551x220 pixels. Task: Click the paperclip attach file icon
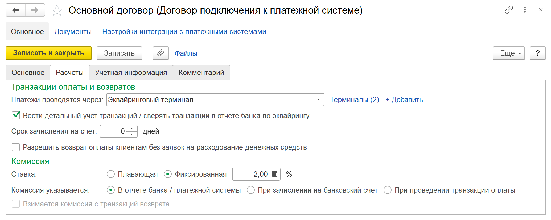[161, 53]
